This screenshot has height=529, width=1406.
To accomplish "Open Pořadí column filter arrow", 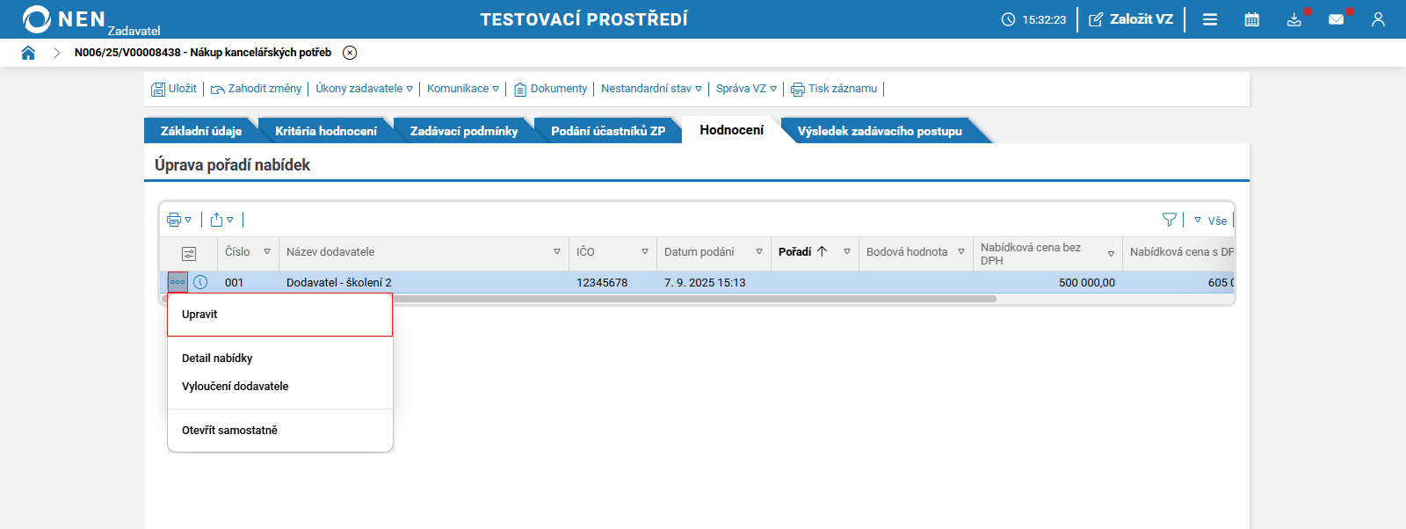I will pyautogui.click(x=847, y=251).
